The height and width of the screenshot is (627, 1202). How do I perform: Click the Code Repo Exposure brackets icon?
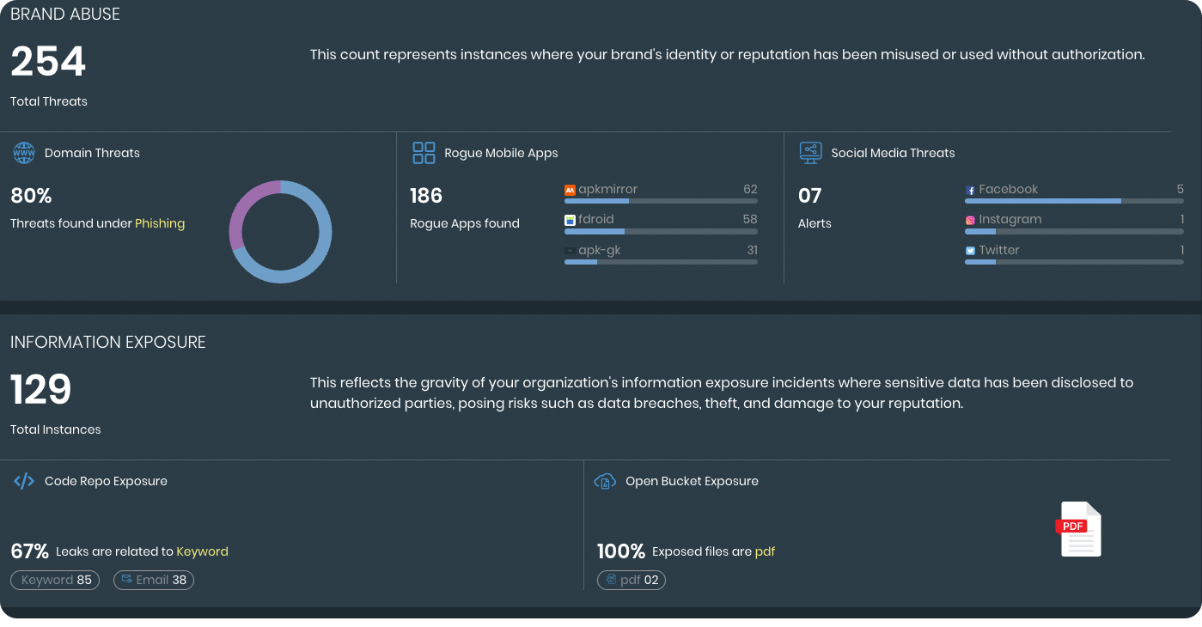[23, 481]
